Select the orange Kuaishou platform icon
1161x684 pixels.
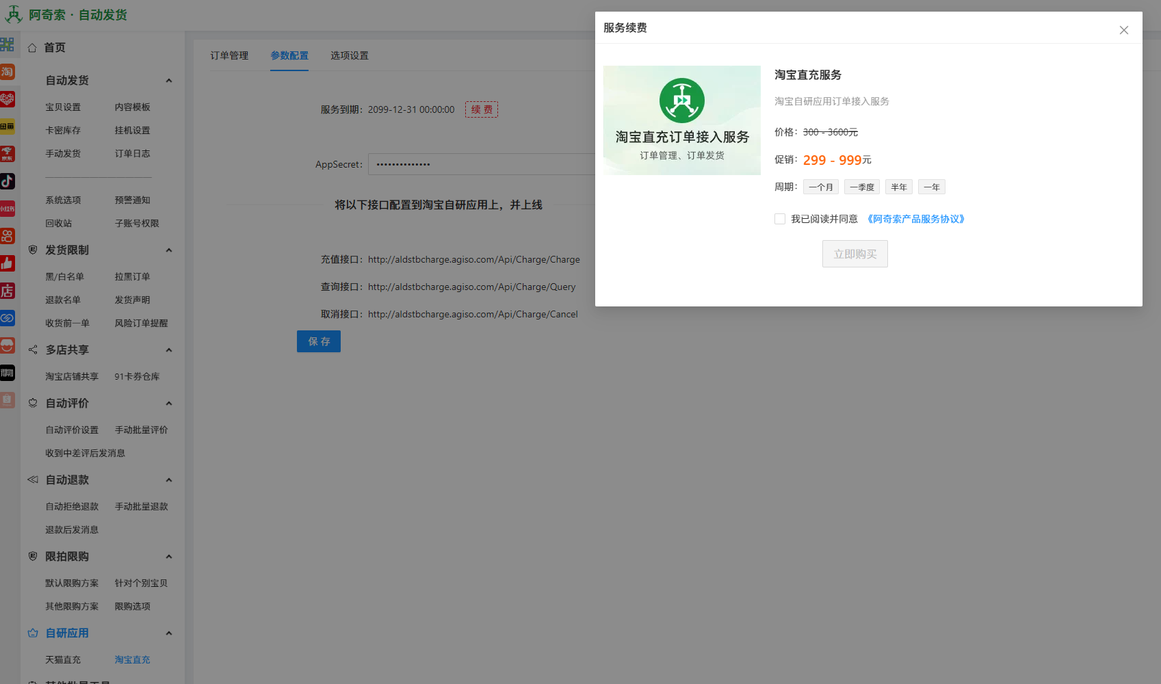click(7, 236)
